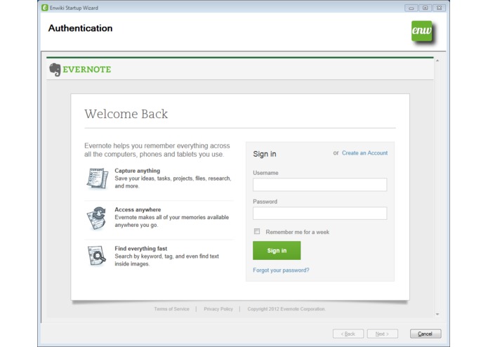
Task: Click the Sign in panel heading
Action: pyautogui.click(x=265, y=154)
